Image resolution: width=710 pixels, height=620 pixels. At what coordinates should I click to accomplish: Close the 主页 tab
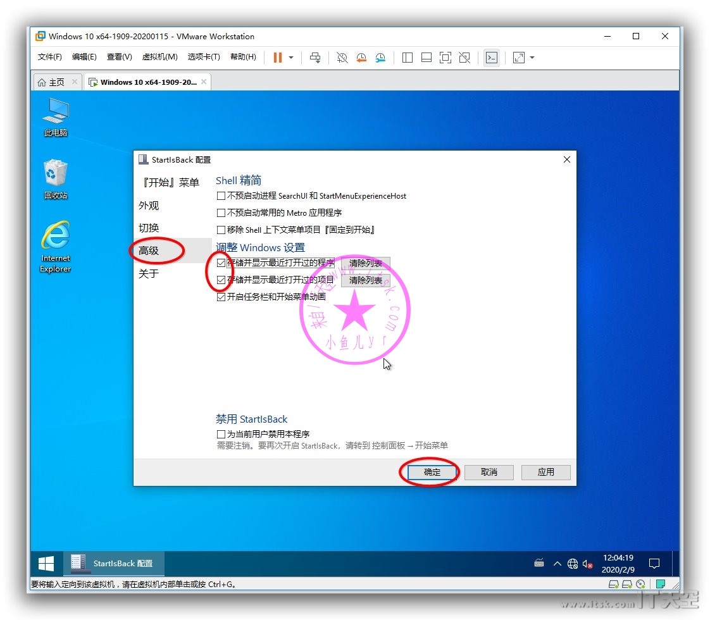[x=75, y=82]
